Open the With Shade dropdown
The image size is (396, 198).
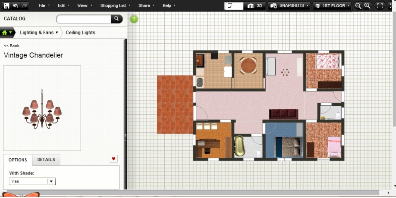32,181
